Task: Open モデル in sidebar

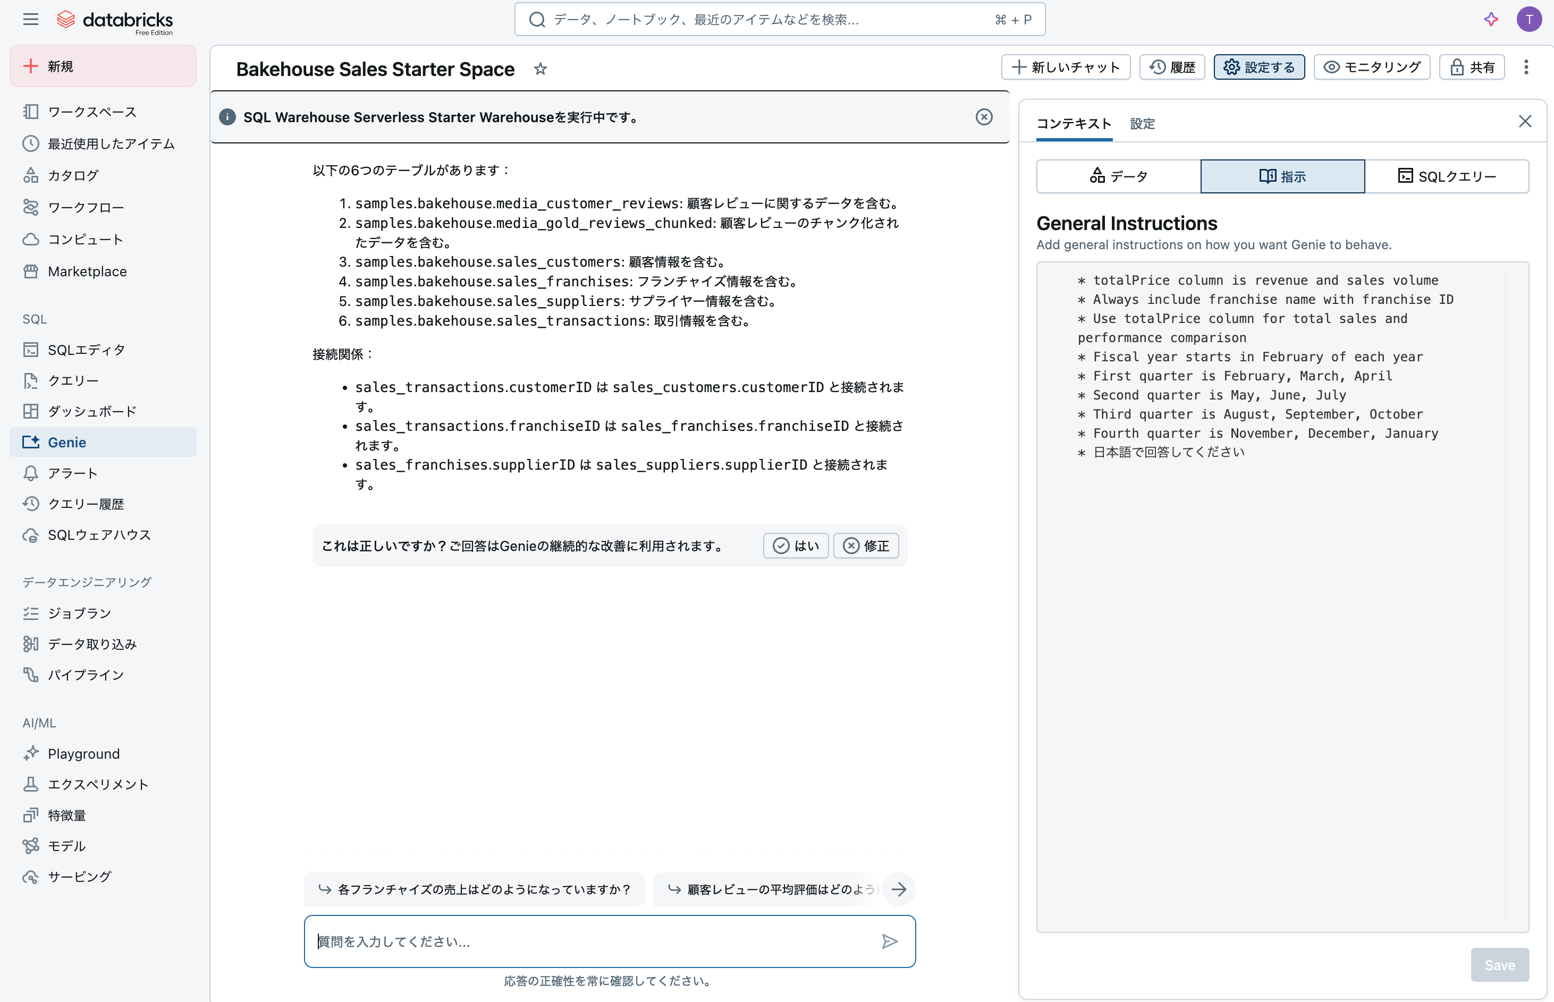Action: tap(103, 846)
